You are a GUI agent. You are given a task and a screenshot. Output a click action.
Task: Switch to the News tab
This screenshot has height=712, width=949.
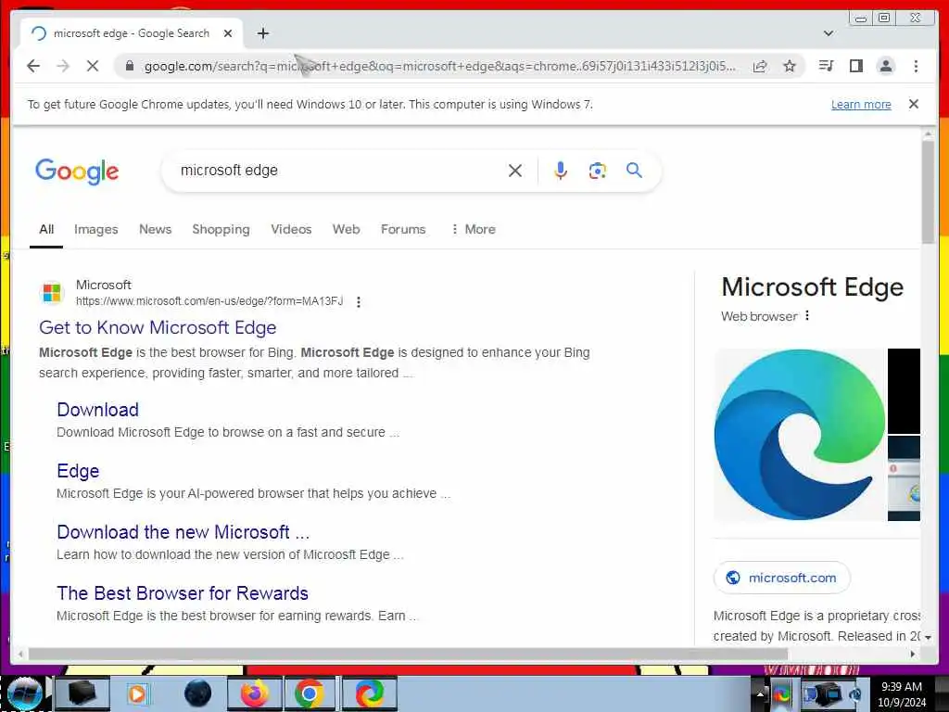click(156, 230)
